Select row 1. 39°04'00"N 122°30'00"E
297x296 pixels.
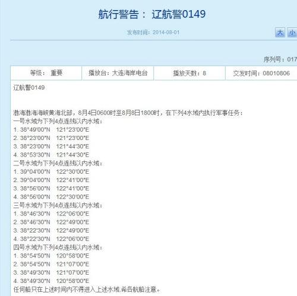51,171
